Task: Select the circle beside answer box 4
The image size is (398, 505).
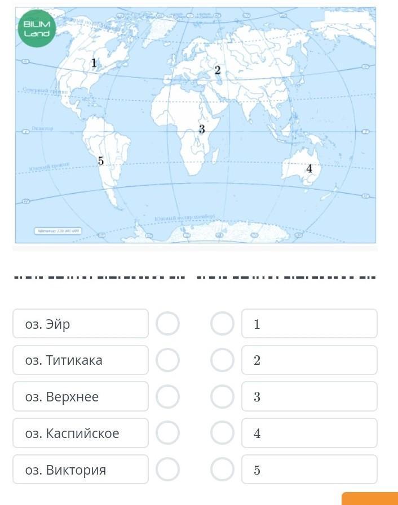Action: click(222, 433)
